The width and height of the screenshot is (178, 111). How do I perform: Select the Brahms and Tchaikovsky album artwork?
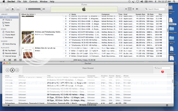coord(28,37)
